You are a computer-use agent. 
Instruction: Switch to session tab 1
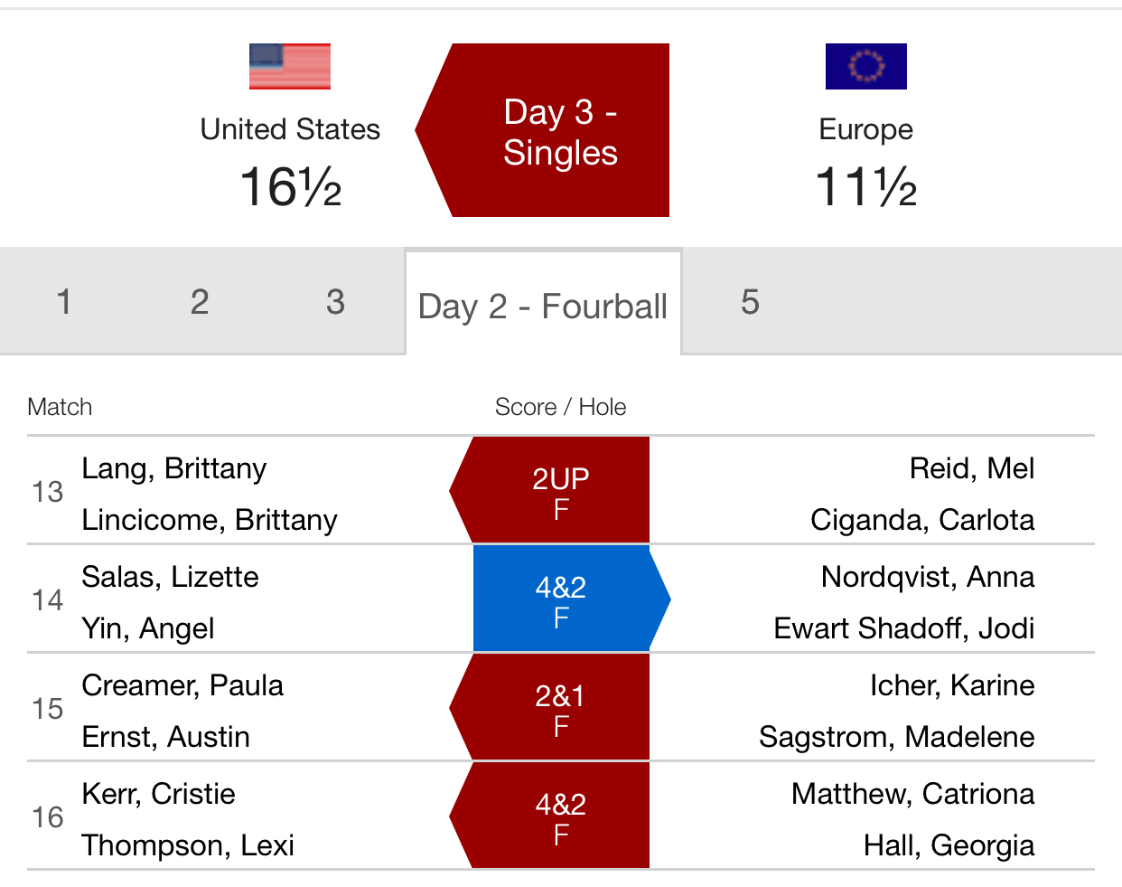pos(64,302)
